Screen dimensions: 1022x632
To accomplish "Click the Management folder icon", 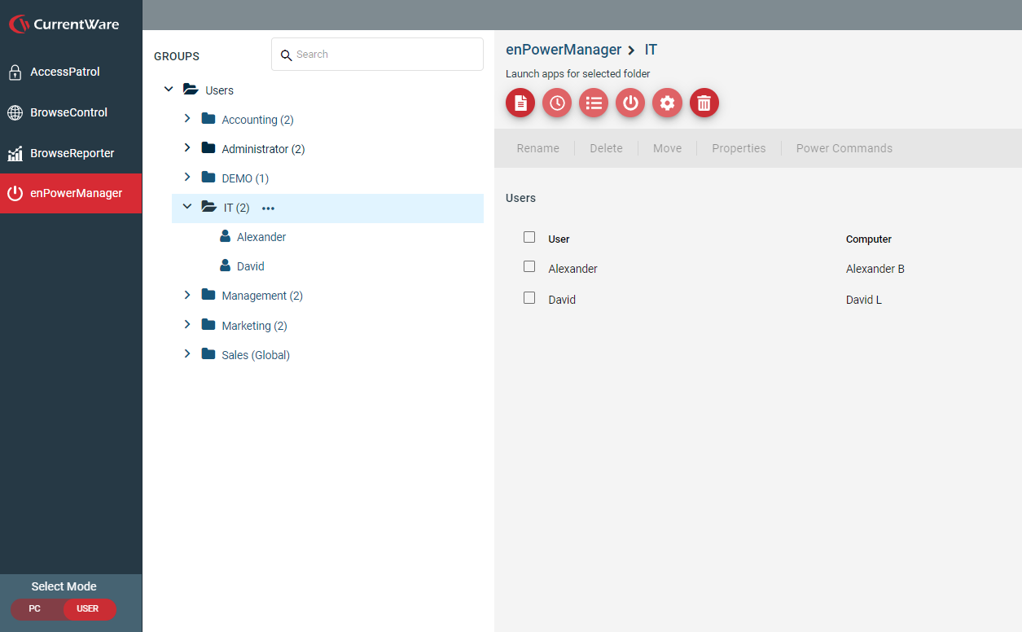I will 208,295.
